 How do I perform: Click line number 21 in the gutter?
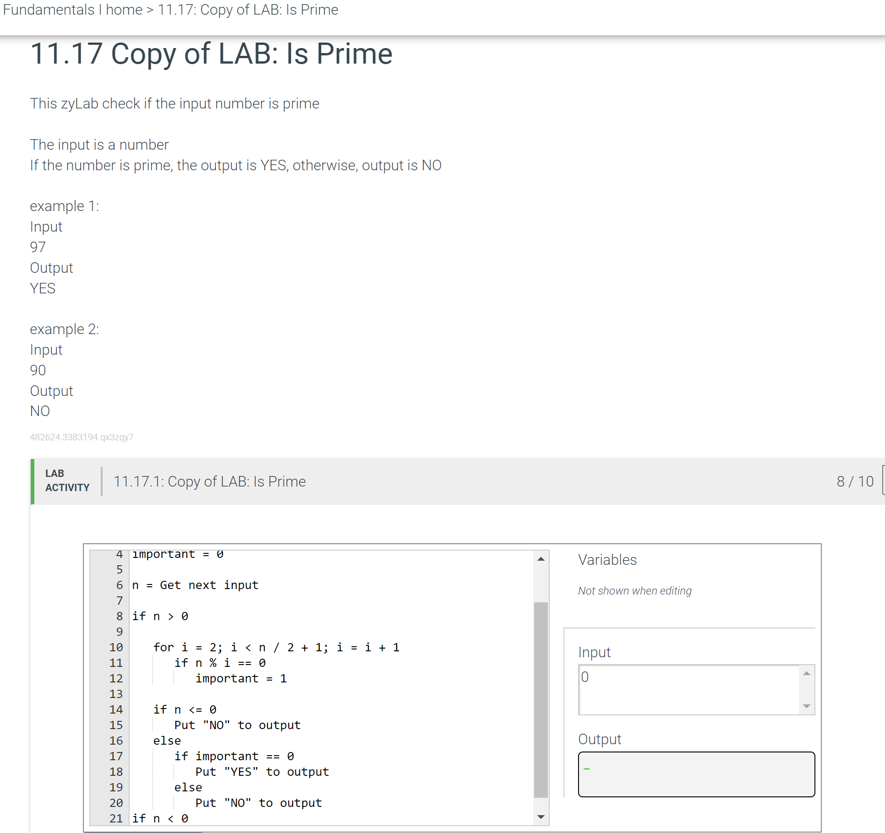(116, 819)
